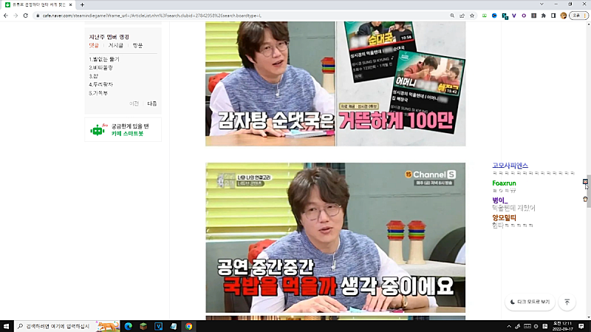Screen dimensions: 591x332
Task: Open the first-ranked member
Action: coord(104,59)
